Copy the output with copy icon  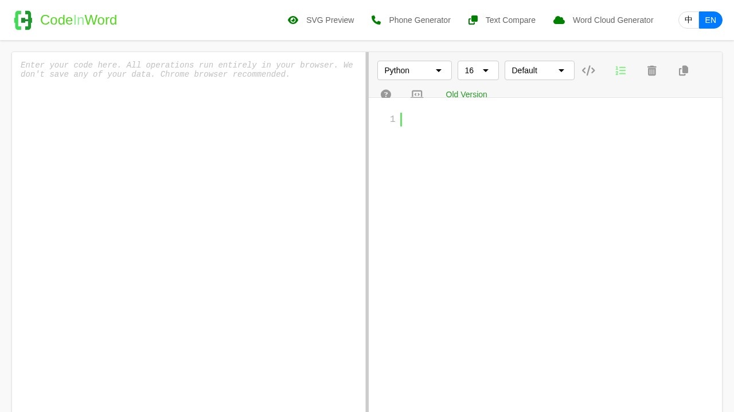click(x=684, y=70)
